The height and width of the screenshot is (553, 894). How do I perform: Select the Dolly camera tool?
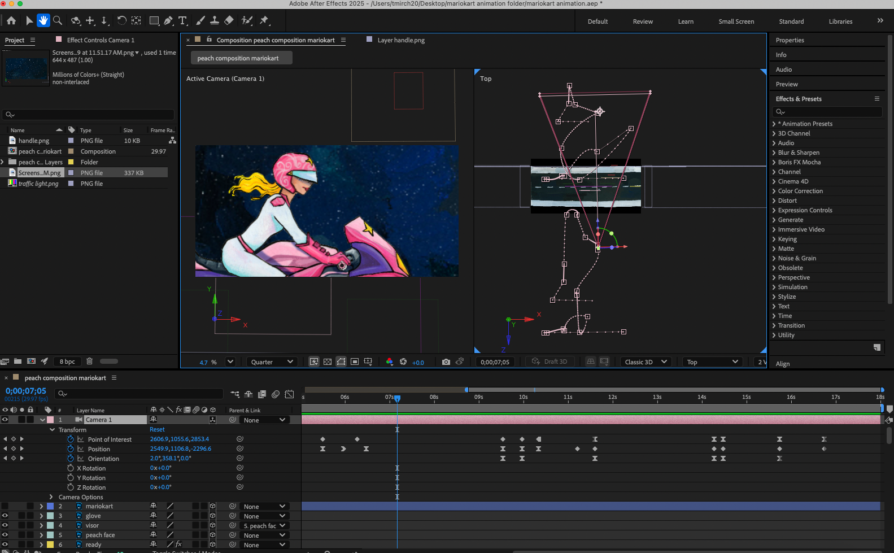pos(104,21)
